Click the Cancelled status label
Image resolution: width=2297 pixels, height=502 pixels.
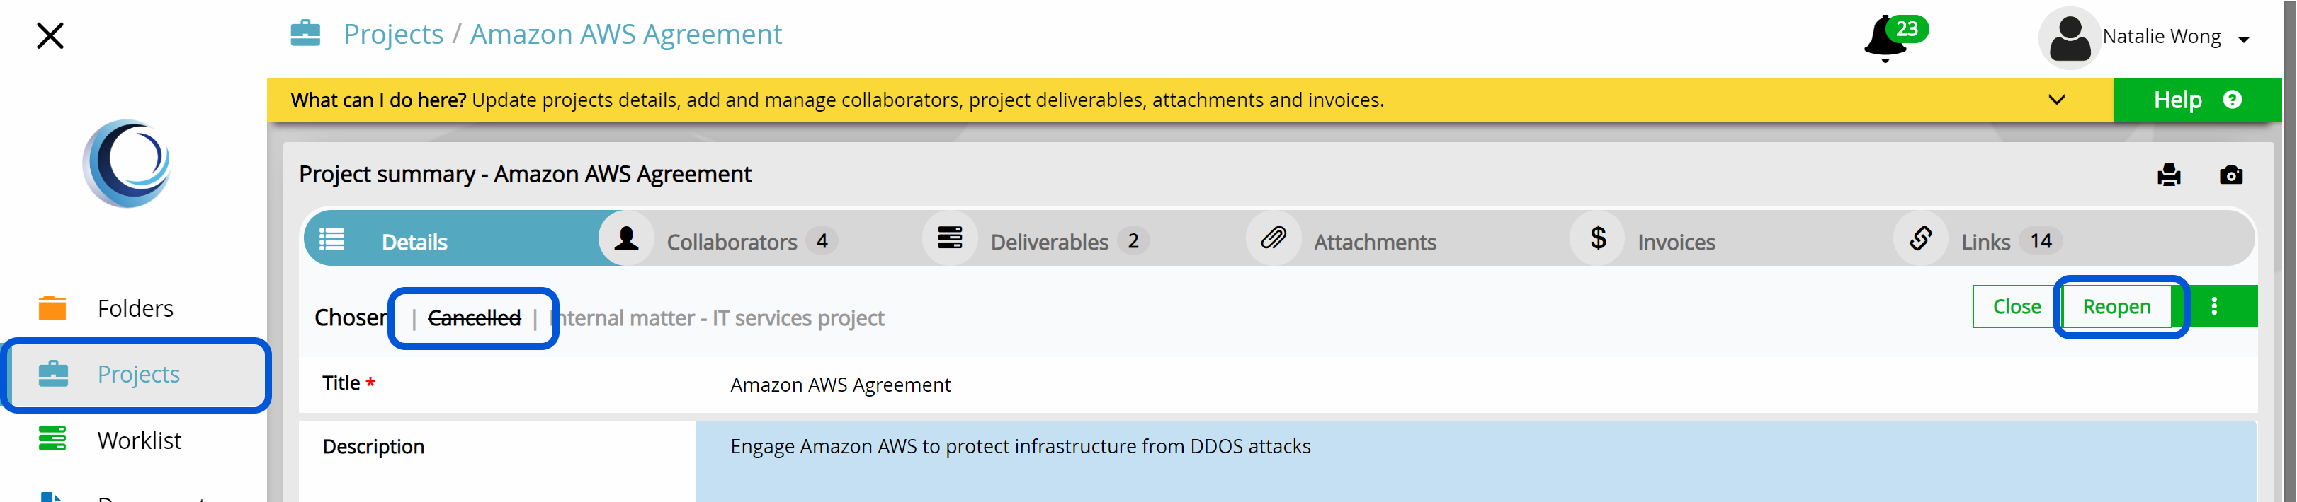point(475,317)
